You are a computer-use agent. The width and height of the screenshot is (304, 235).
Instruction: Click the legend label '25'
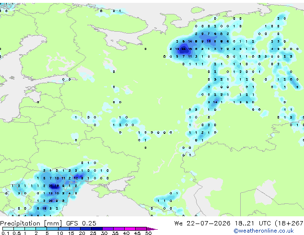pos(93,233)
